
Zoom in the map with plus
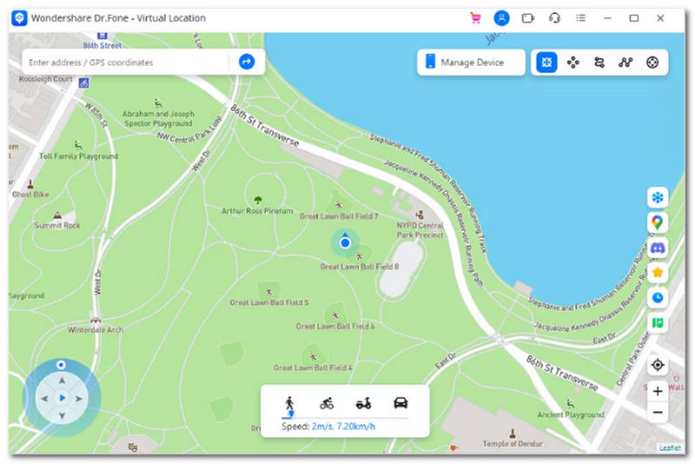(x=658, y=391)
